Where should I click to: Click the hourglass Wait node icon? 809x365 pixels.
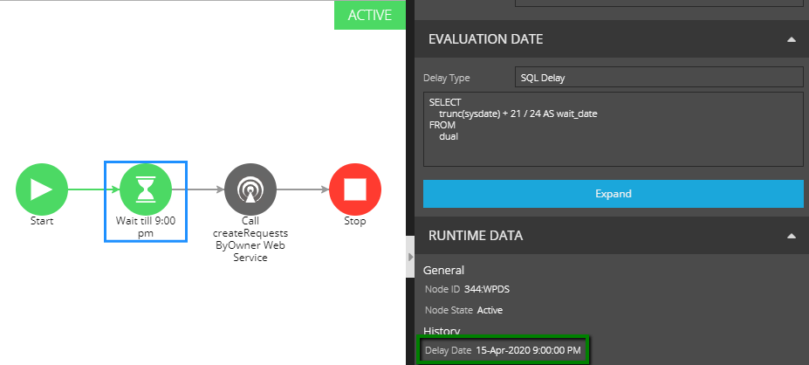[146, 189]
